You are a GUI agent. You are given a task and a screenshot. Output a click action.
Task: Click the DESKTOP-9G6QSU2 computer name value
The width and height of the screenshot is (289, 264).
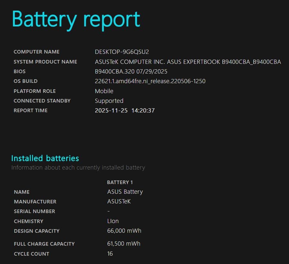120,52
